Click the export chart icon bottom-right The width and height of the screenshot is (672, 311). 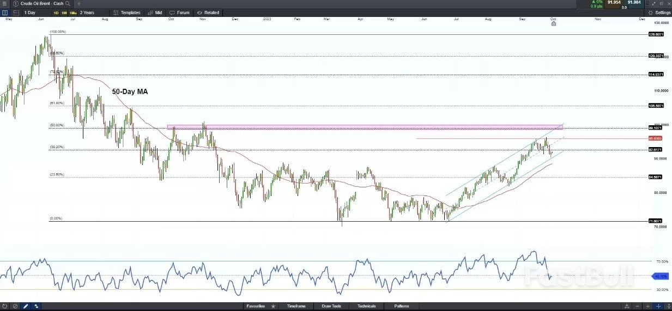[627, 306]
